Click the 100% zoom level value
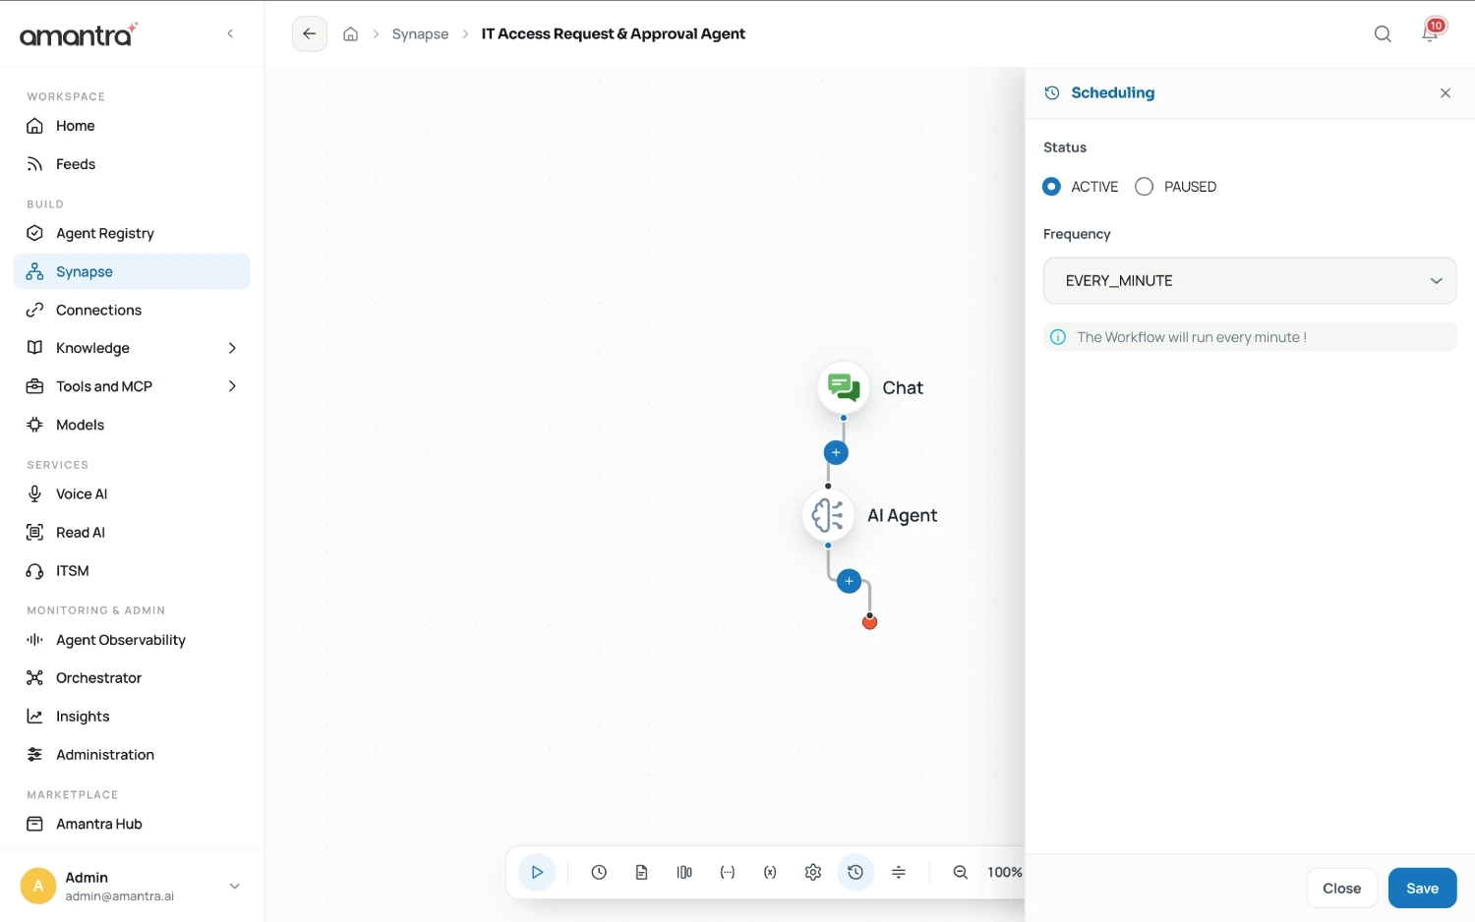1475x922 pixels. point(1005,872)
